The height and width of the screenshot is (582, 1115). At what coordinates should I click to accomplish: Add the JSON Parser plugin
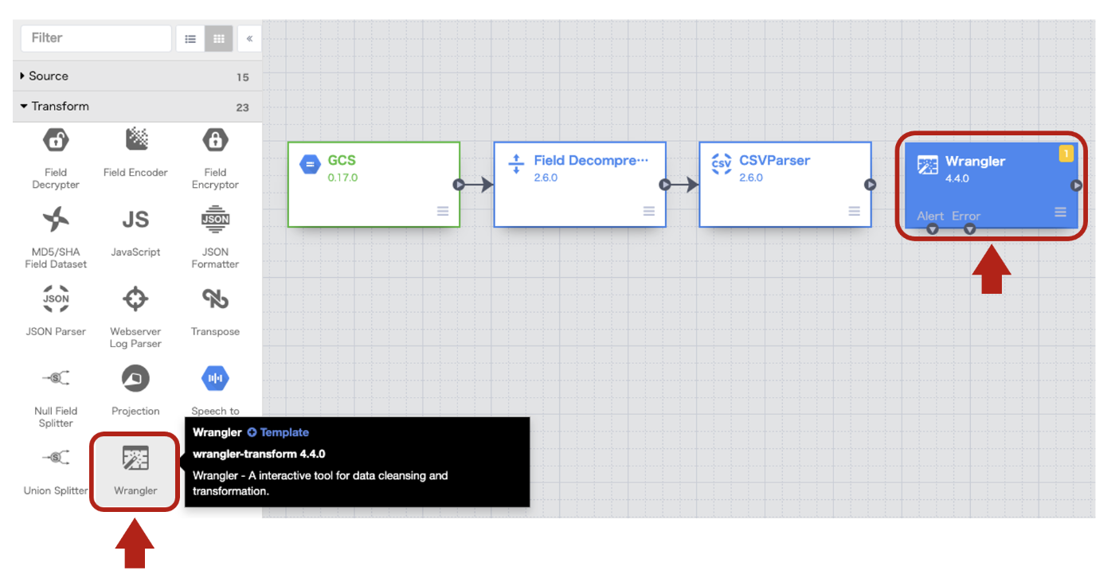click(56, 311)
